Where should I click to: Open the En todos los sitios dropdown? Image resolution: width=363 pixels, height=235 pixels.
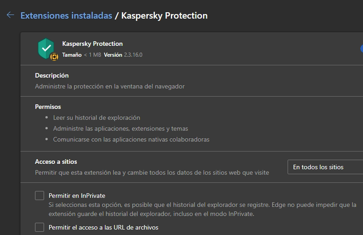coord(325,167)
